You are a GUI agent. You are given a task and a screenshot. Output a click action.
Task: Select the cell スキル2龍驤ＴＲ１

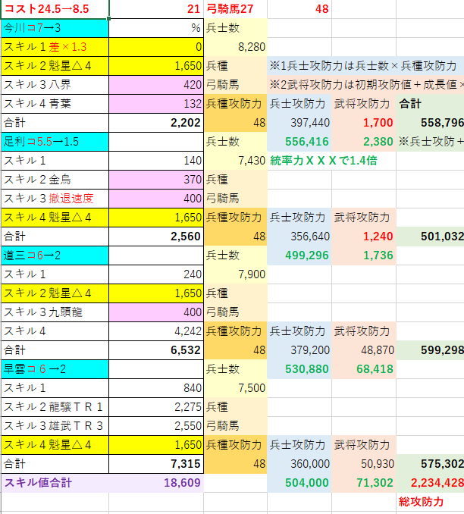[55, 407]
